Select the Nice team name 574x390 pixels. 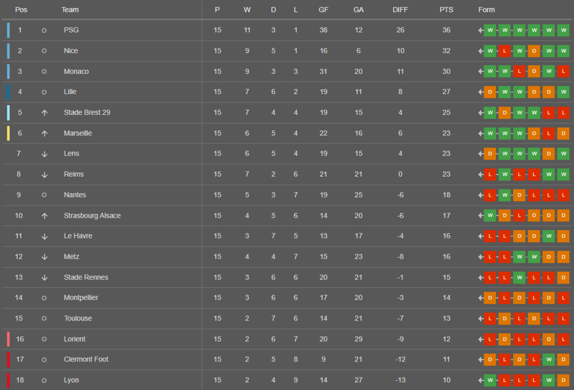(x=71, y=51)
